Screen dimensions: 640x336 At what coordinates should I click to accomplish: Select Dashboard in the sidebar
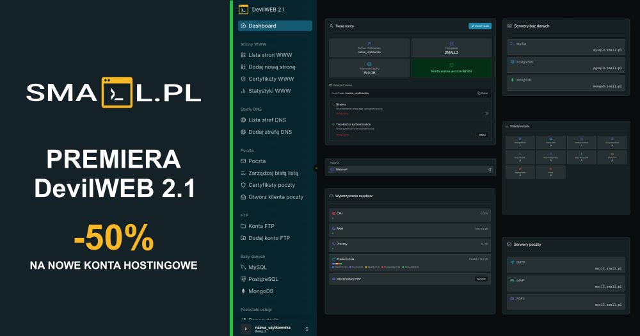[275, 26]
